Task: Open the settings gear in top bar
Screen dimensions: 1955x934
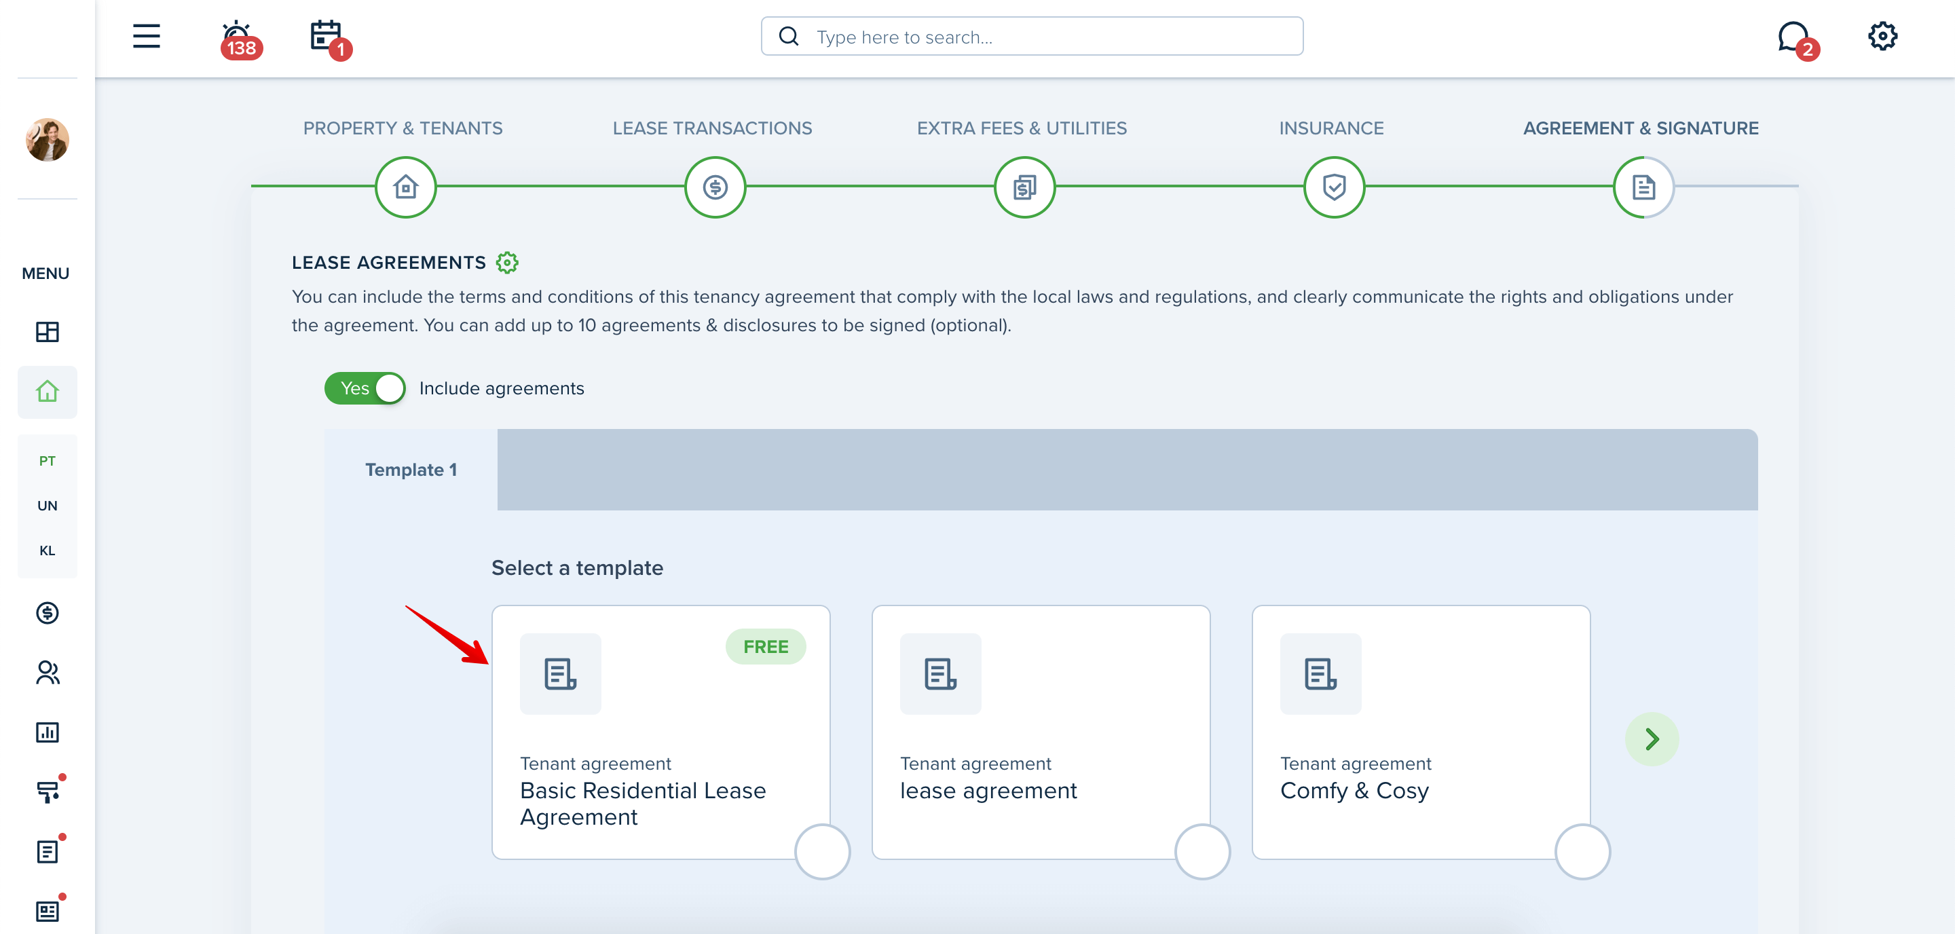Action: coord(1882,37)
